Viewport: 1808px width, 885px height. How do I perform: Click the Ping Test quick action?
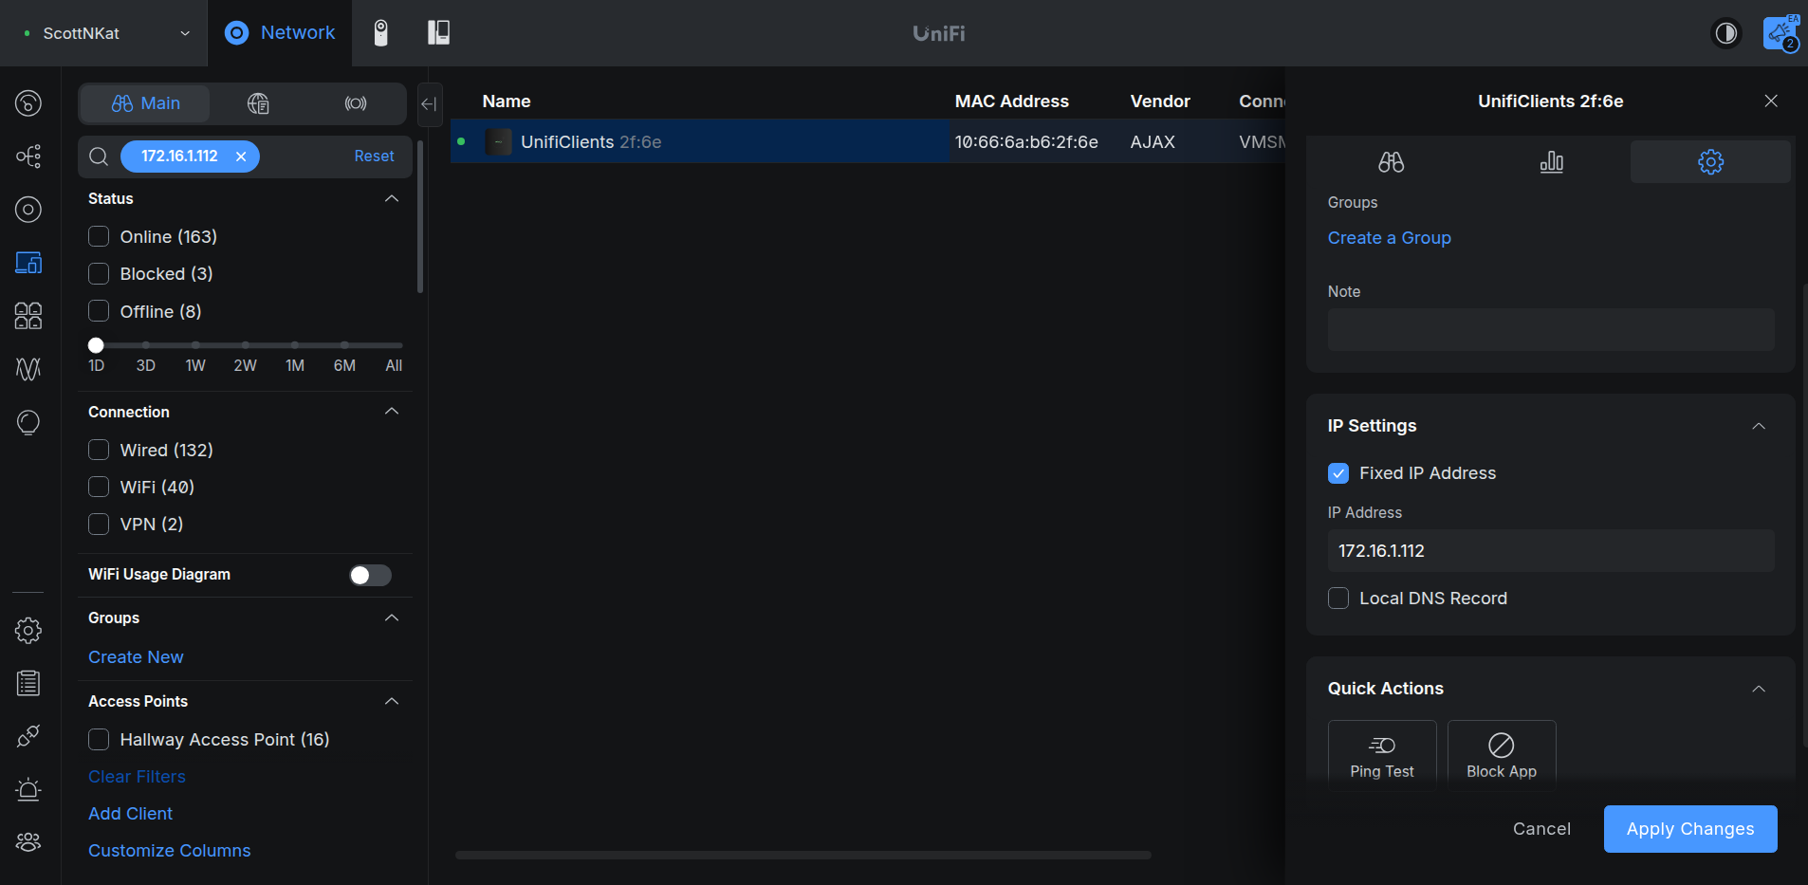tap(1381, 755)
